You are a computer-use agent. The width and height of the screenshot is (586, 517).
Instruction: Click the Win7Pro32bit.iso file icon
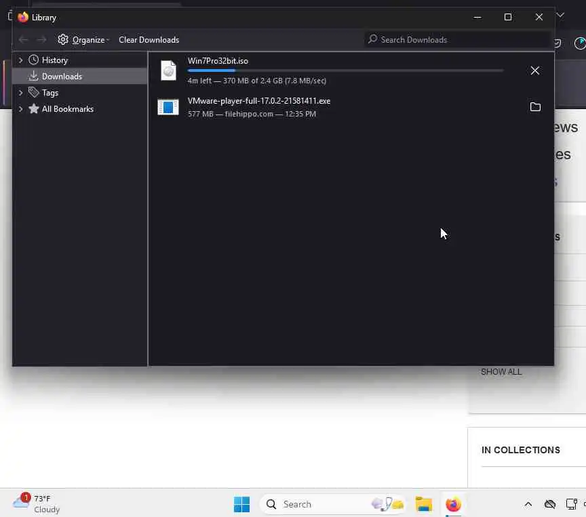point(168,70)
